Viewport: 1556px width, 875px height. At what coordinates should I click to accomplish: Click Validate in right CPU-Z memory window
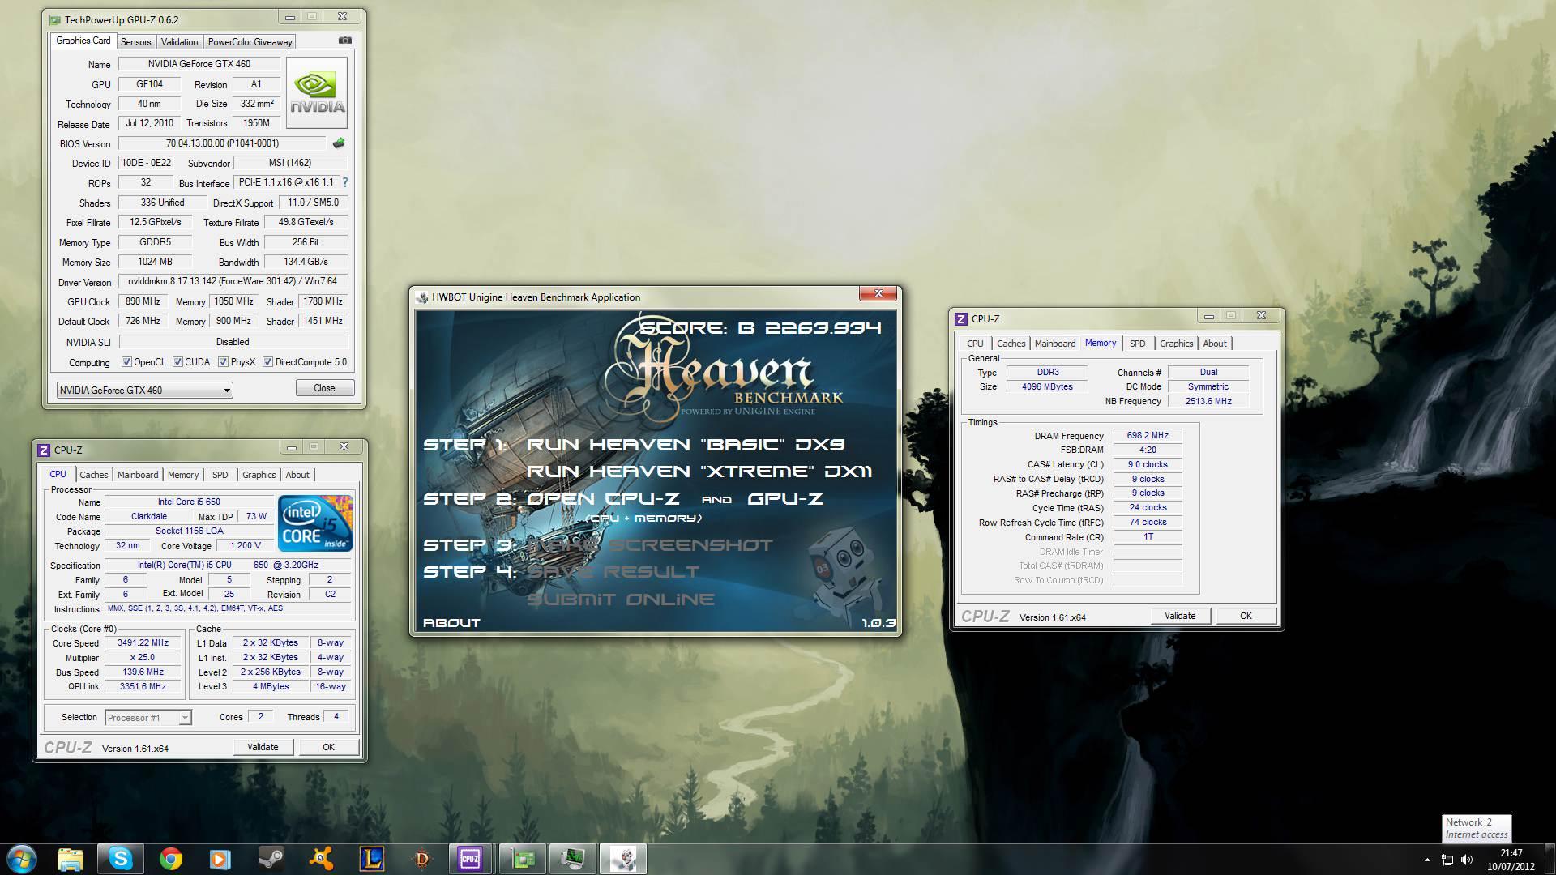coord(1180,616)
